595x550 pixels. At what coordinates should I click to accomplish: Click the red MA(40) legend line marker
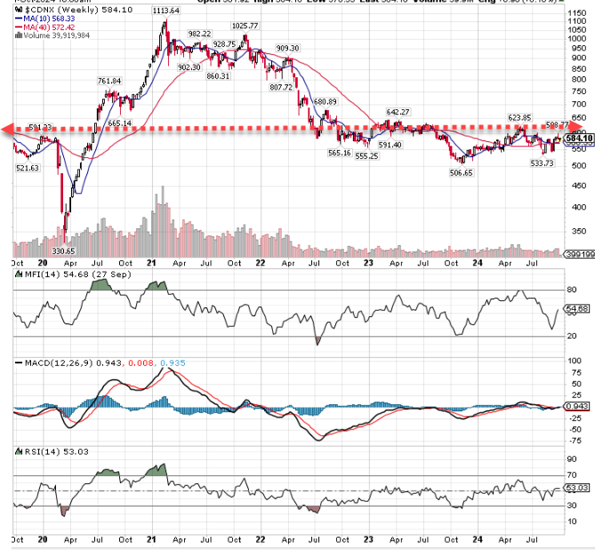point(19,27)
